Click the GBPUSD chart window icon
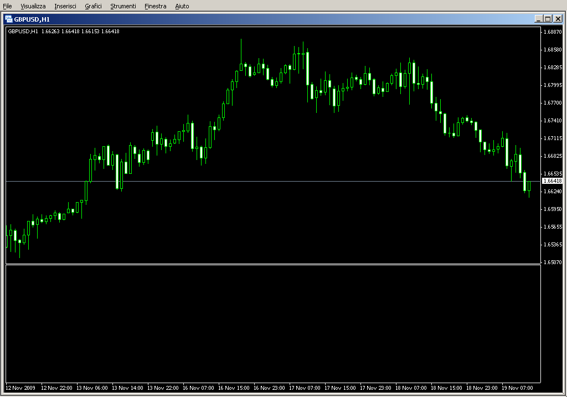This screenshot has height=397, width=567. coord(8,18)
